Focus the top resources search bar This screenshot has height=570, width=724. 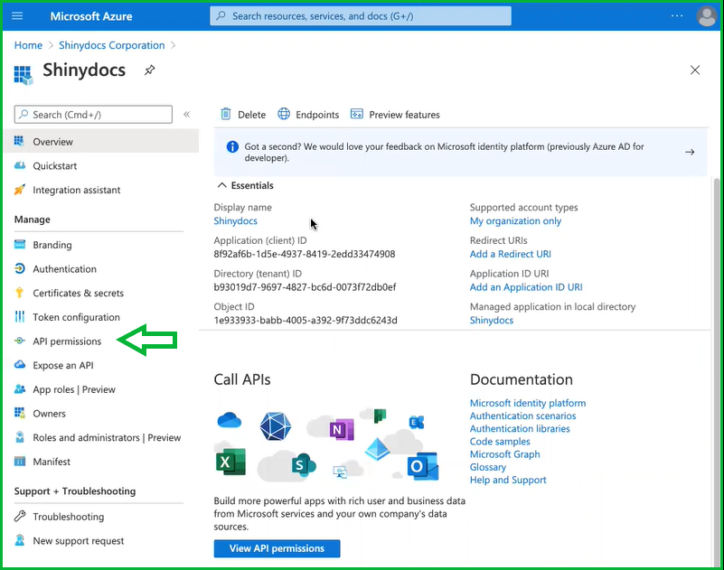[x=360, y=16]
